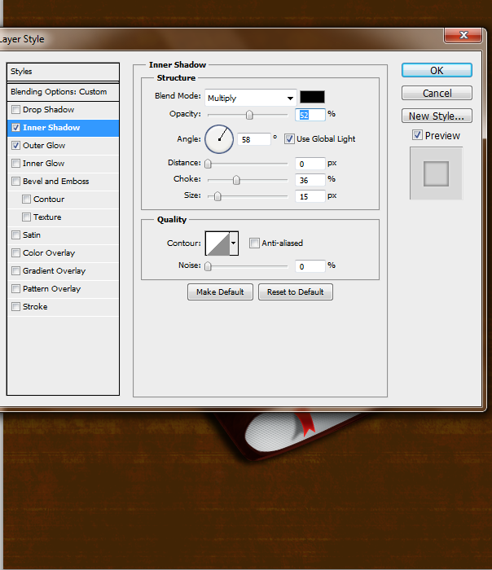
Task: Toggle the Preview checkbox
Action: point(417,135)
